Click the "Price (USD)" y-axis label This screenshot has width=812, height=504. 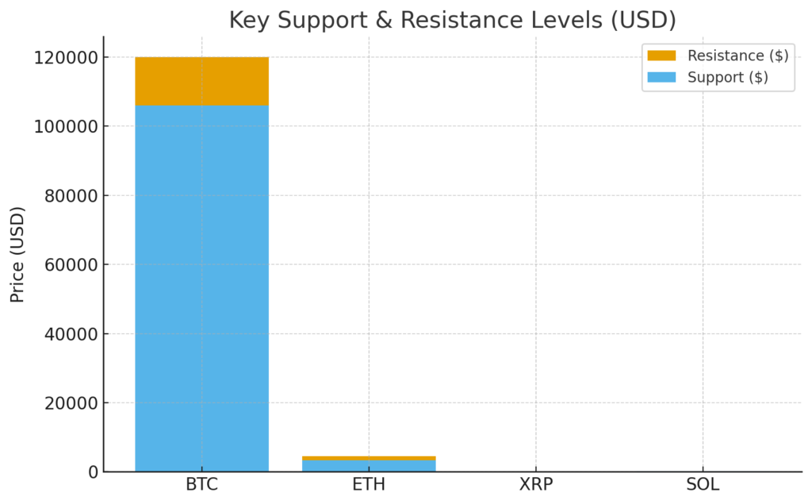pyautogui.click(x=17, y=254)
